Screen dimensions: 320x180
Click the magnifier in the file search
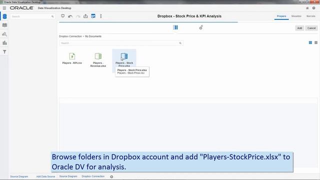pos(180,43)
